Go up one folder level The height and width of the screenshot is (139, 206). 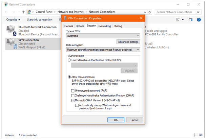(x=23, y=12)
